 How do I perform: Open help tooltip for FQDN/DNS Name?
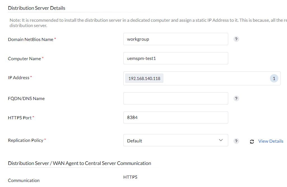point(236,98)
